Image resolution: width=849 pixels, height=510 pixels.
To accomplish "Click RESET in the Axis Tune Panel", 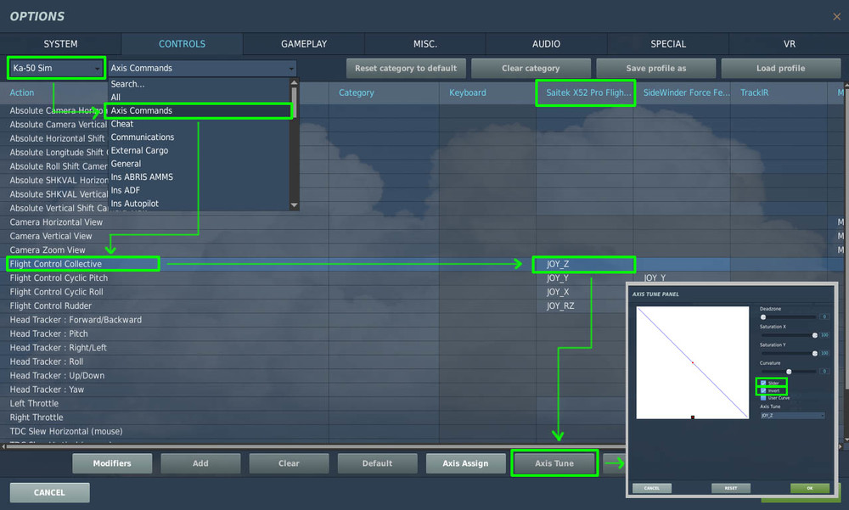I will pos(731,488).
